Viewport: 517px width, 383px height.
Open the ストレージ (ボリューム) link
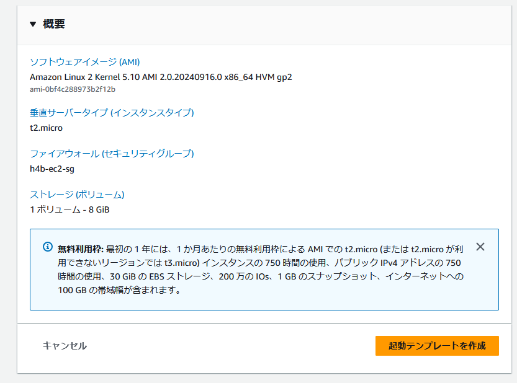[x=77, y=195]
